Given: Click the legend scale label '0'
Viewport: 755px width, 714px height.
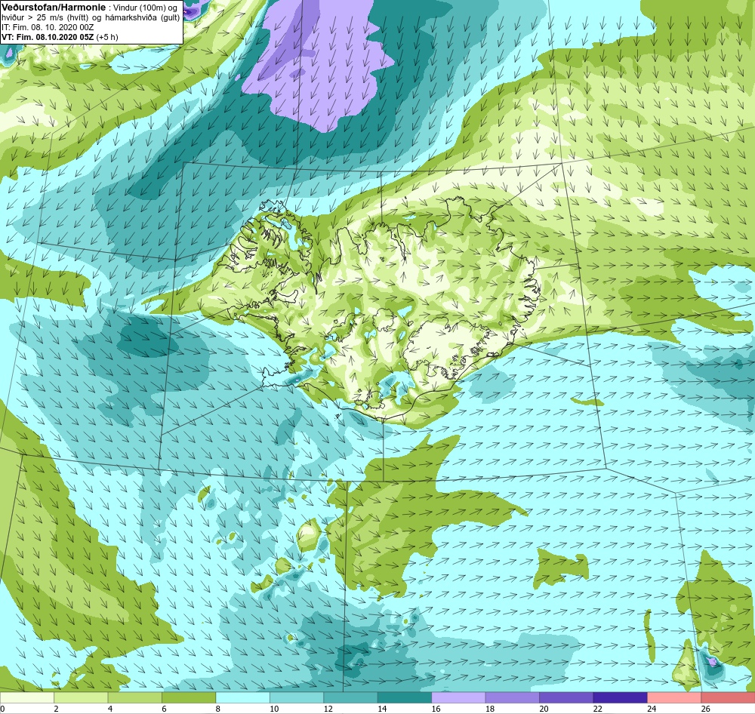Looking at the screenshot, I should click(x=2, y=708).
